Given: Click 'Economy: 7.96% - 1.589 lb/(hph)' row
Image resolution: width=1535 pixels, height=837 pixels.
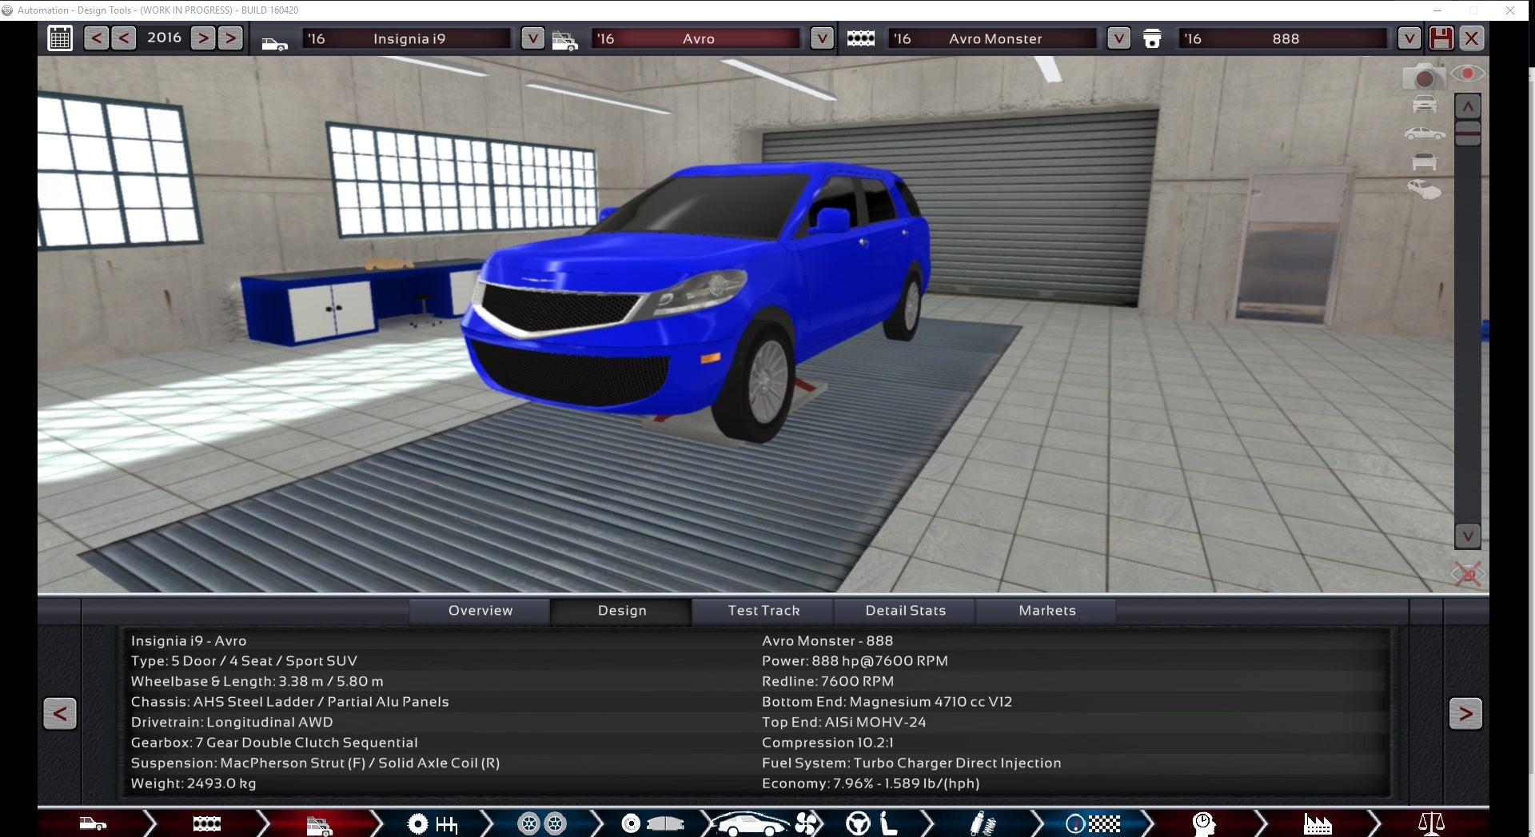Looking at the screenshot, I should pyautogui.click(x=871, y=783).
